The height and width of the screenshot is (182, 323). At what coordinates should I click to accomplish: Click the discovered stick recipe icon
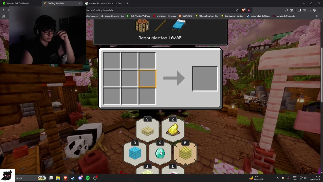(160, 26)
